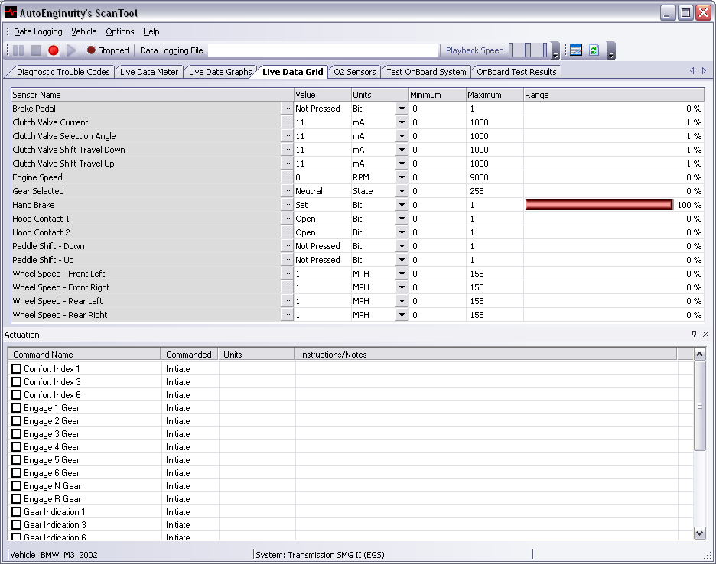Close the Actuation panel with its X
Screen dimensions: 716x564
point(705,334)
